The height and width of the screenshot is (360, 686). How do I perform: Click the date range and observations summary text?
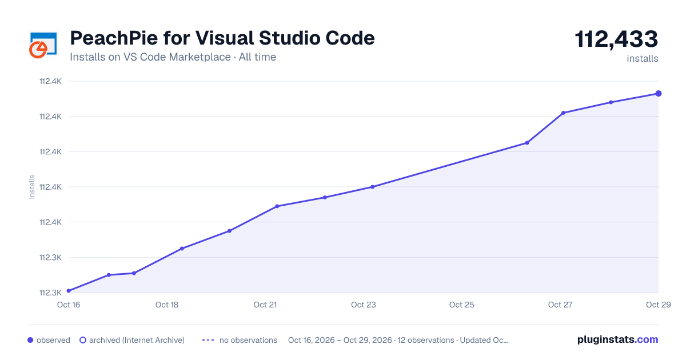pyautogui.click(x=398, y=340)
